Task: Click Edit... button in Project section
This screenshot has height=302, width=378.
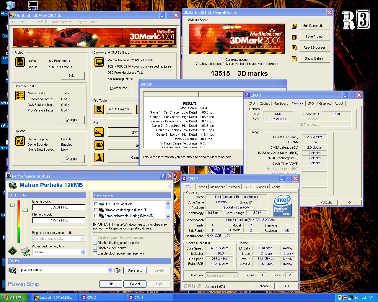Action: [x=72, y=76]
